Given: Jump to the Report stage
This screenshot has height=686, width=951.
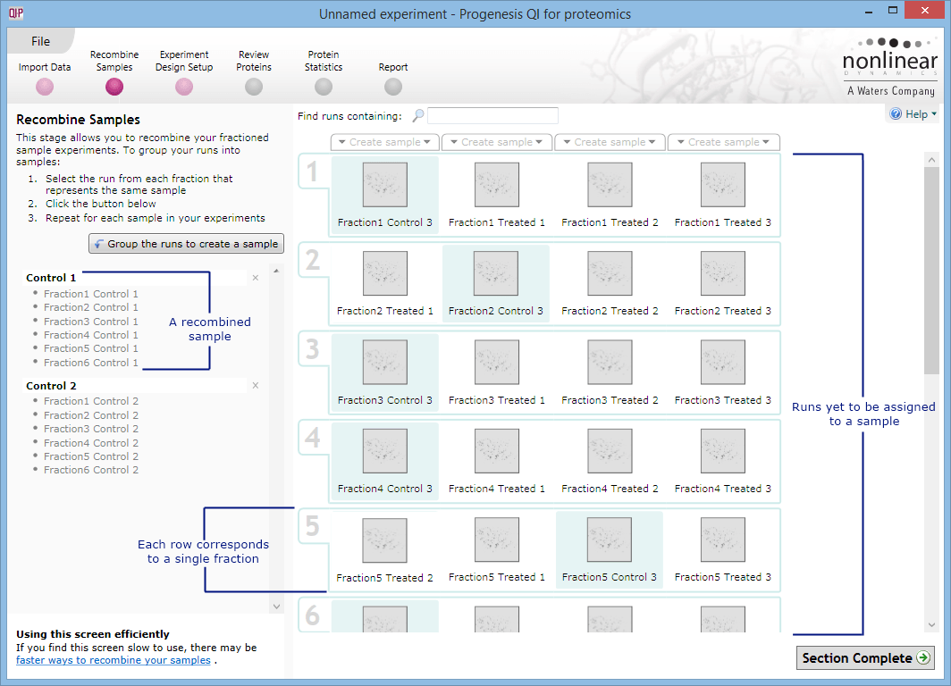Looking at the screenshot, I should (393, 88).
